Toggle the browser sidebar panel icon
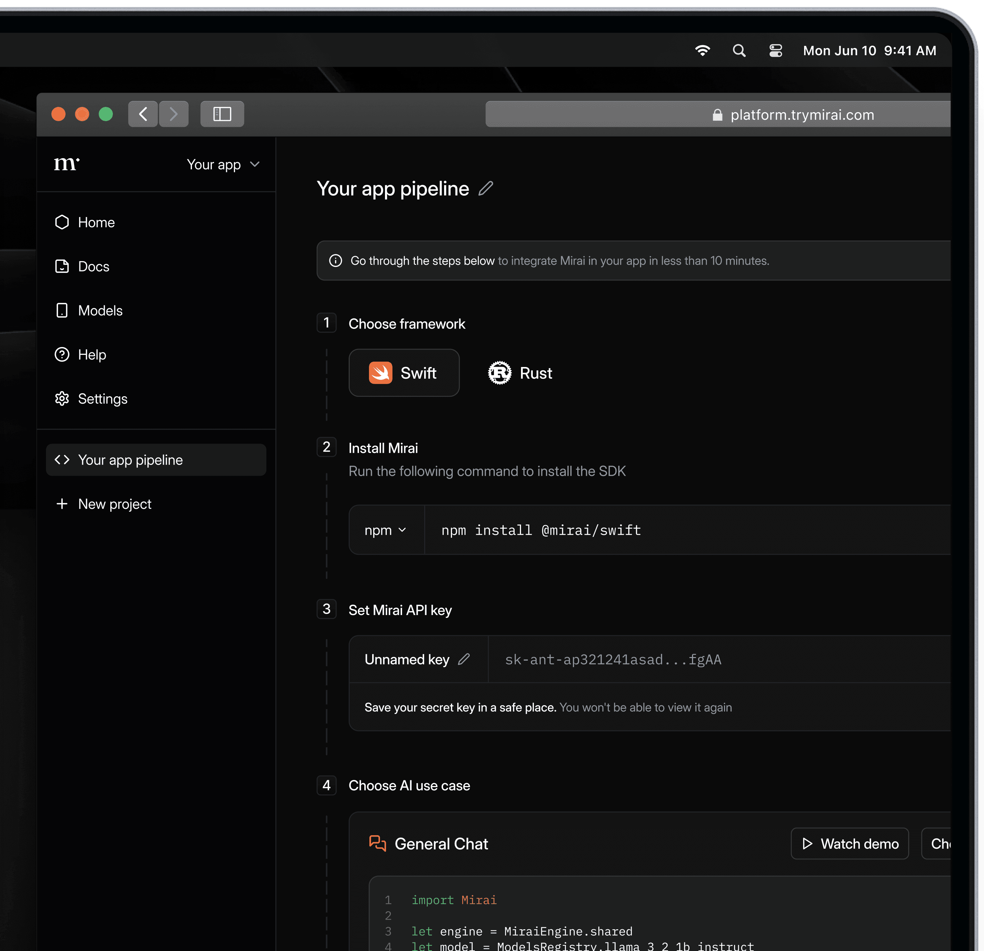984x951 pixels. (222, 114)
